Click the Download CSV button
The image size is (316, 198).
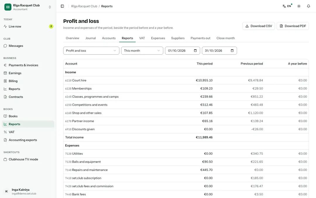coord(259,26)
